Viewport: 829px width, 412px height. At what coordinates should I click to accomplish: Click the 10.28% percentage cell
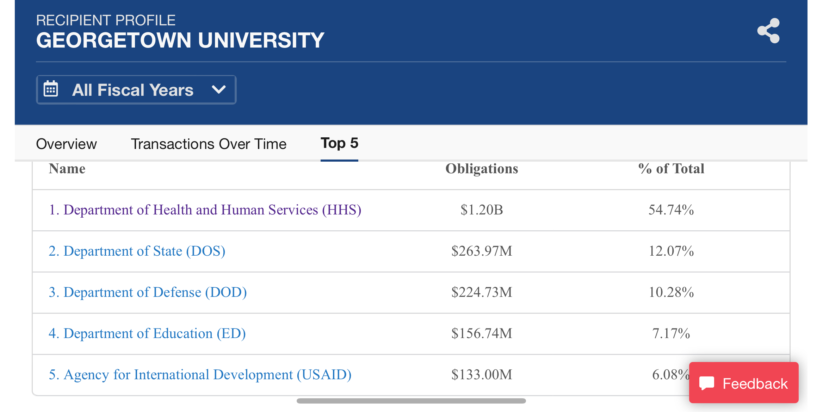671,292
